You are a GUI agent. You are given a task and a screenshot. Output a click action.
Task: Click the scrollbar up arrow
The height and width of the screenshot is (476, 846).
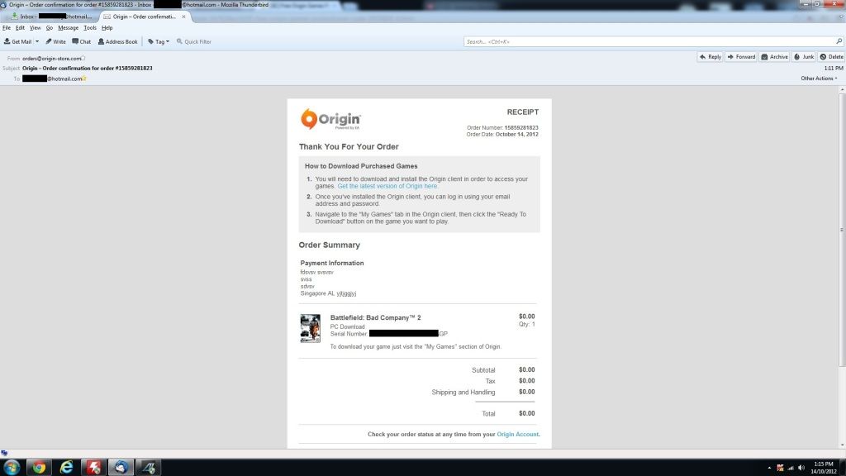[x=842, y=89]
